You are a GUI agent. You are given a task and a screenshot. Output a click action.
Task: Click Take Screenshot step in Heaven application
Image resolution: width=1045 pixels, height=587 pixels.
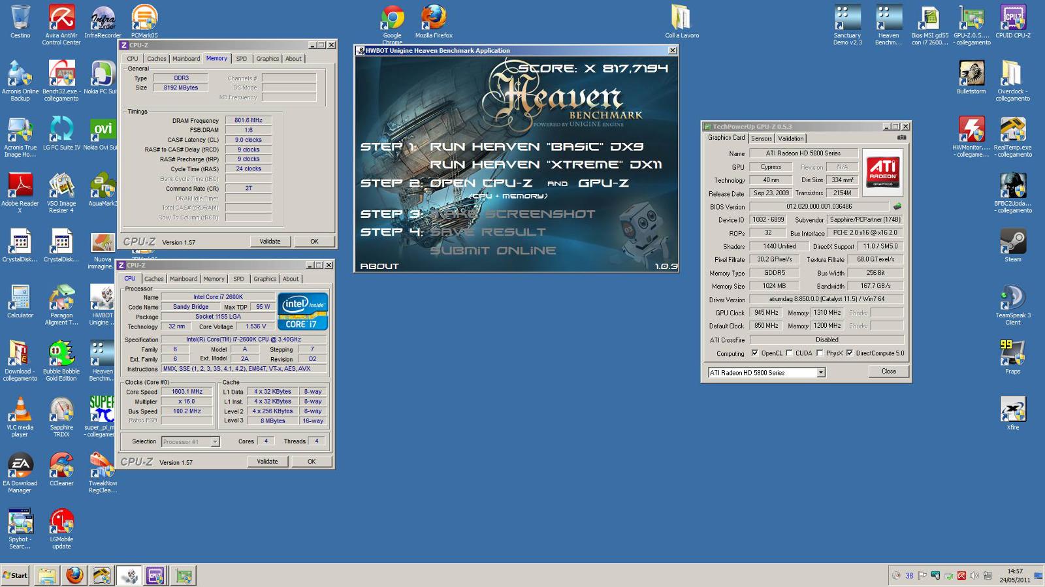coord(512,214)
